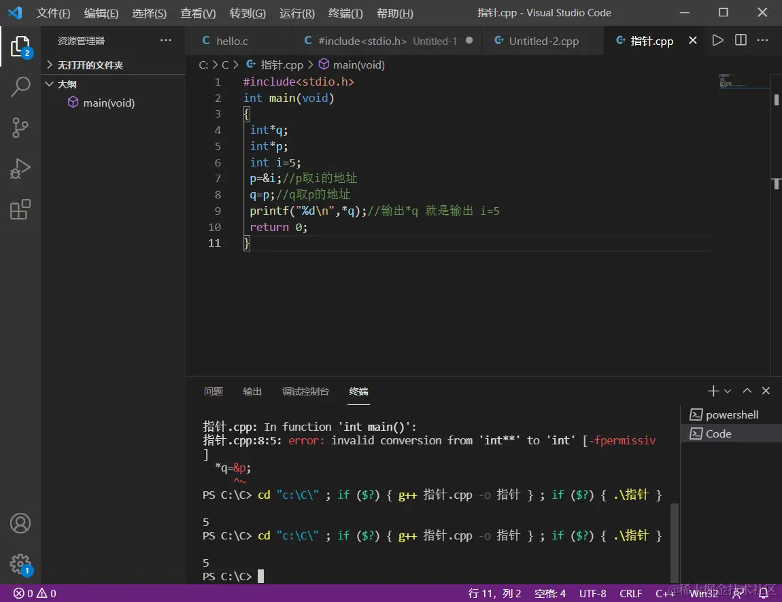Click the code minimap preview
The height and width of the screenshot is (602, 782).
pyautogui.click(x=733, y=81)
